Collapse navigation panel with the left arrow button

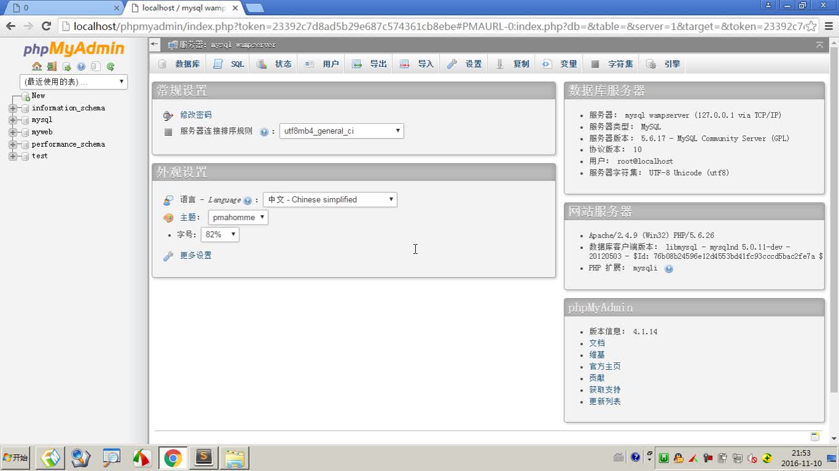click(155, 45)
